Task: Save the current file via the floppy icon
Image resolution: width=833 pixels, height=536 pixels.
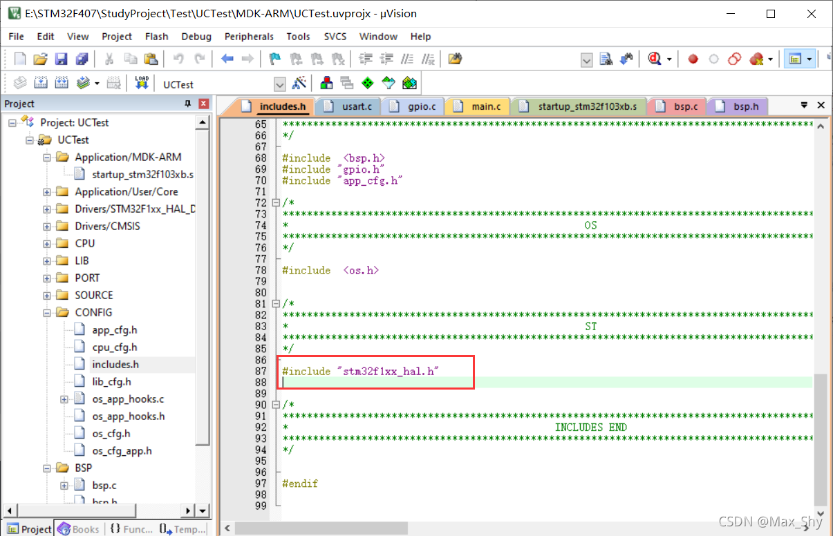Action: pyautogui.click(x=62, y=59)
